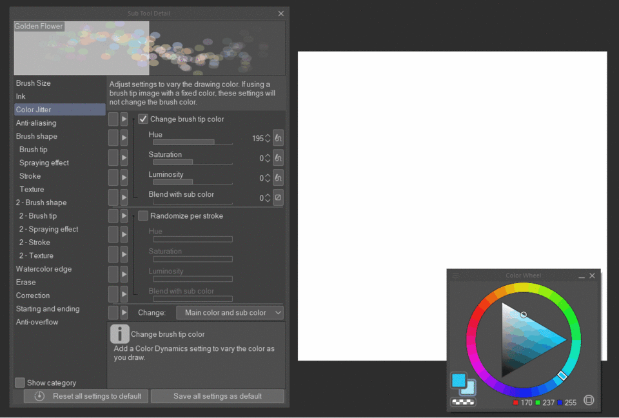This screenshot has width=619, height=418.
Task: Open the Texture subcategory under Brush shape
Action: point(59,189)
